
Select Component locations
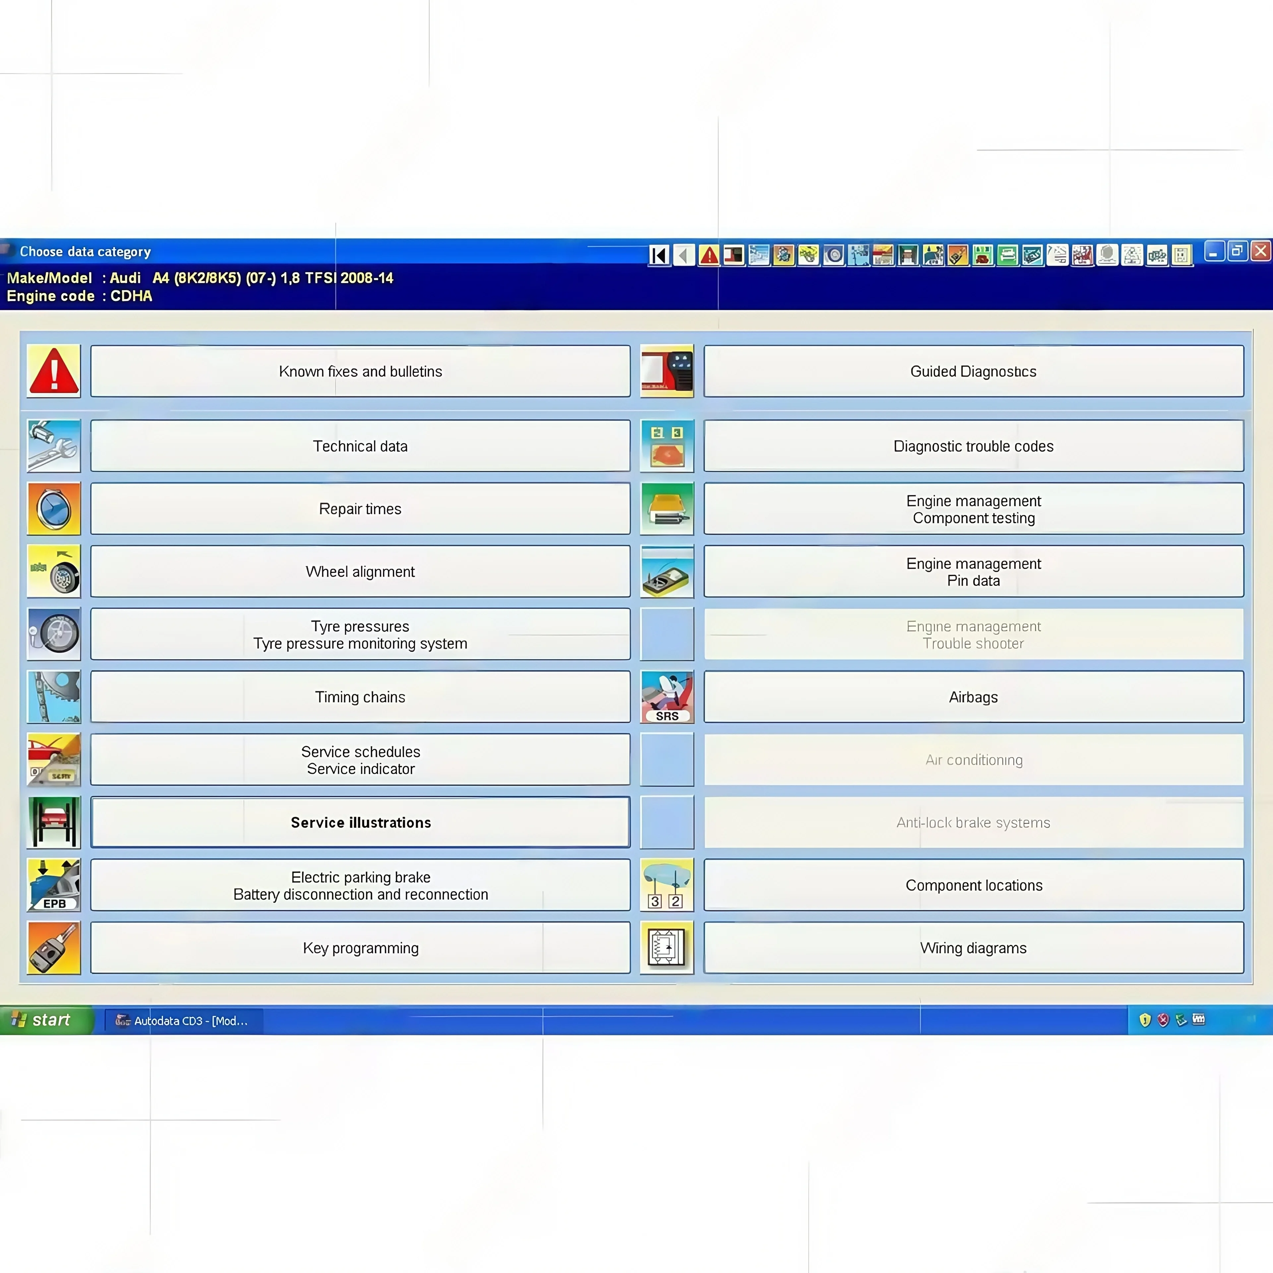coord(973,885)
